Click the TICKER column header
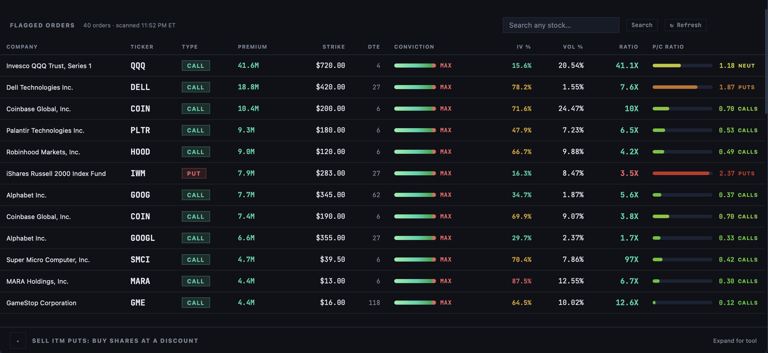The image size is (768, 353). pos(142,47)
